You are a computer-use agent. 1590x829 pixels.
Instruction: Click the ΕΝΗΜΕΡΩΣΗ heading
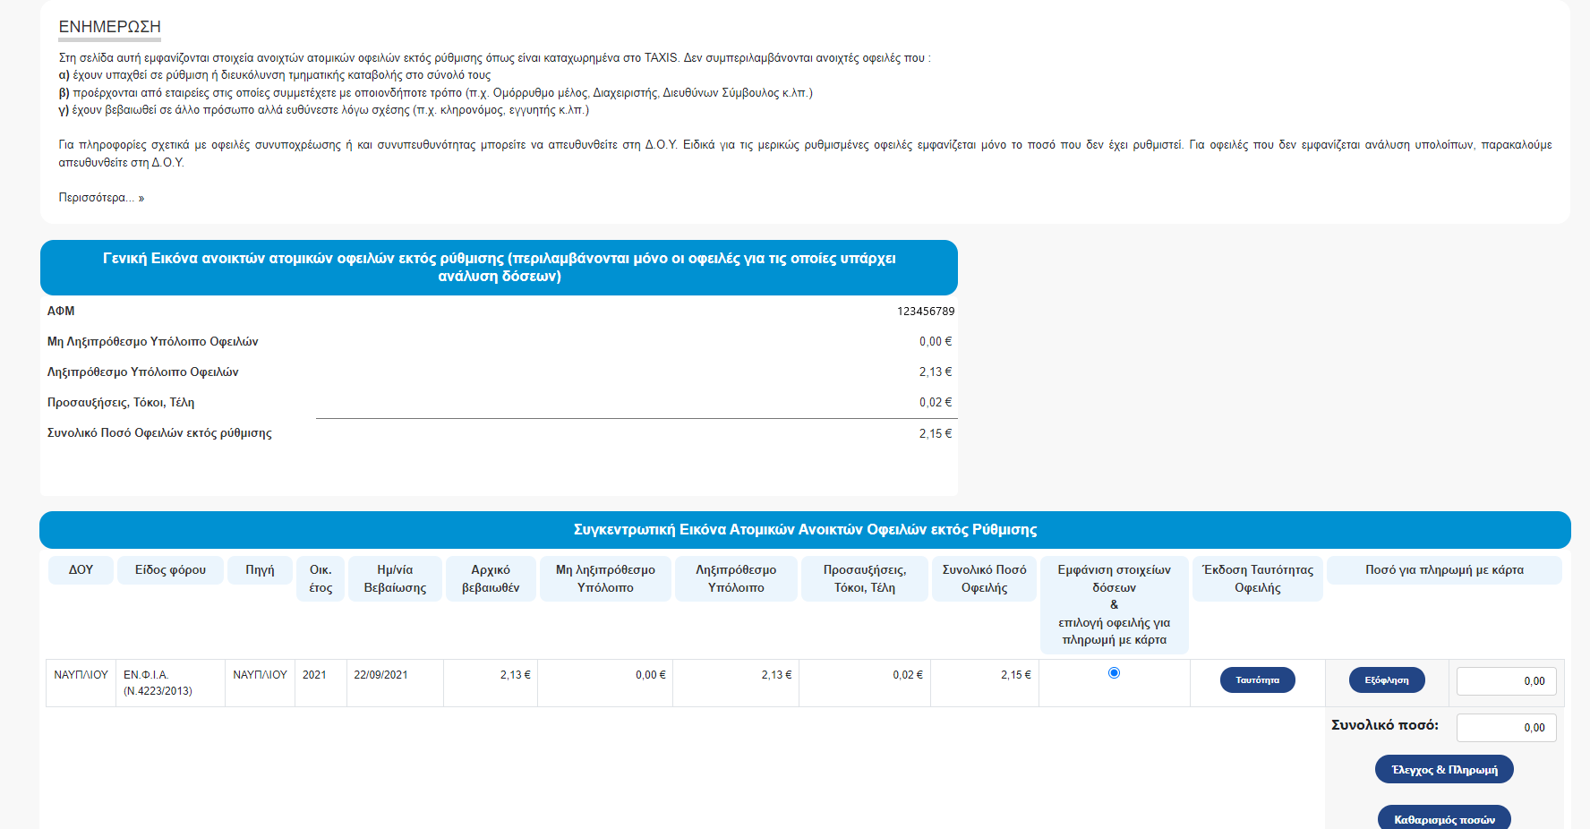[110, 27]
